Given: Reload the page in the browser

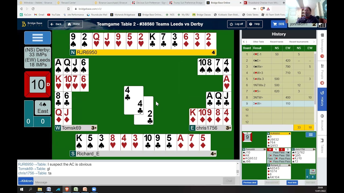Looking at the screenshot, I should coord(33,9).
